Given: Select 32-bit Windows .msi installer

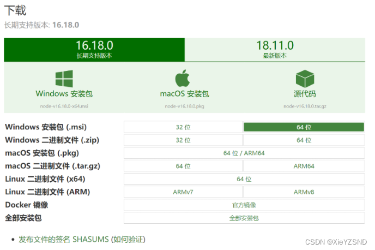Looking at the screenshot, I should pyautogui.click(x=183, y=127).
